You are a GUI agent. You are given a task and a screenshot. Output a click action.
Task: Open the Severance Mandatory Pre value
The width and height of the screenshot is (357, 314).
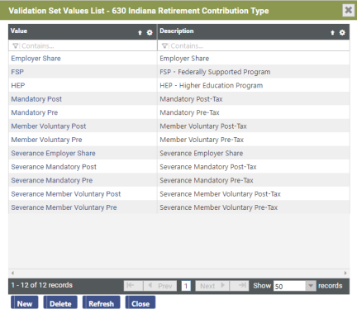[52, 180]
